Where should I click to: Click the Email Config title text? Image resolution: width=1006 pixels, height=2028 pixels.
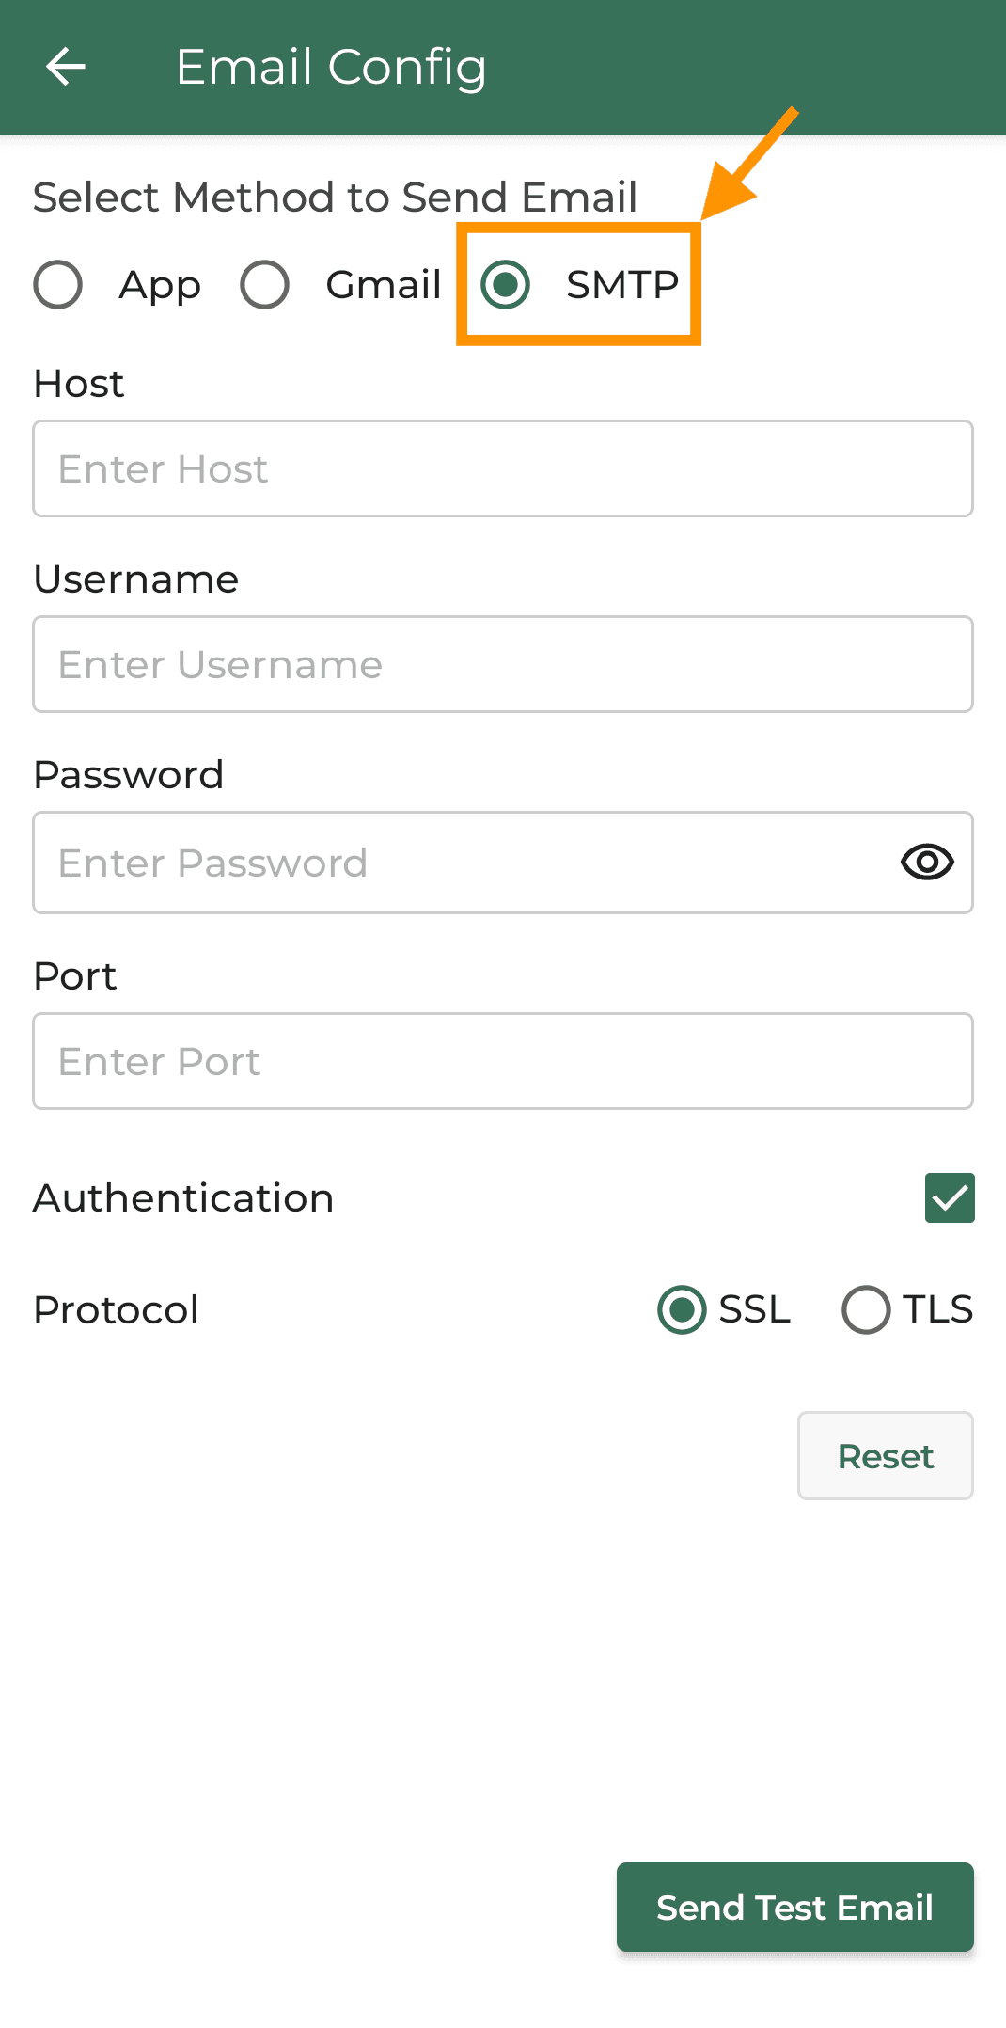(332, 66)
